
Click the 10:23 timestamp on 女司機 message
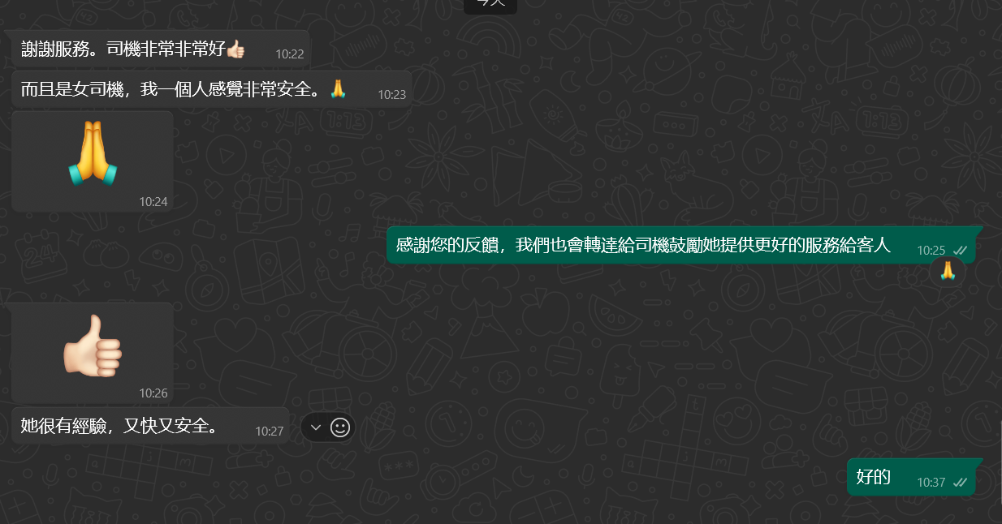391,95
